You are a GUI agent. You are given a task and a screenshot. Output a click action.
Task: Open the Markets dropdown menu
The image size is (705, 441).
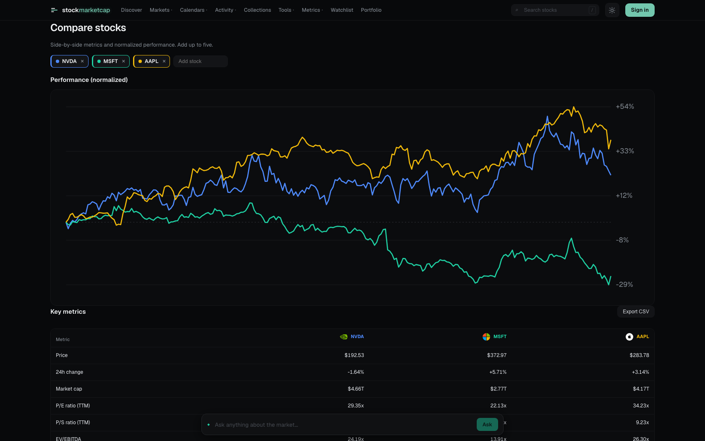[161, 10]
